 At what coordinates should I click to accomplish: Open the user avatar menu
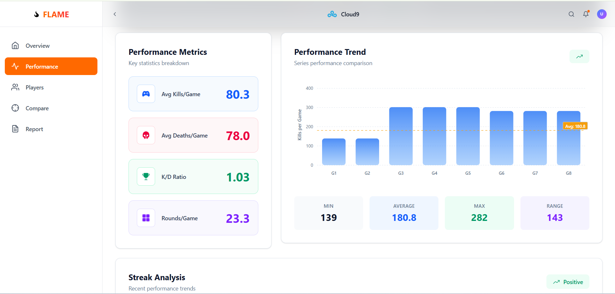tap(602, 14)
